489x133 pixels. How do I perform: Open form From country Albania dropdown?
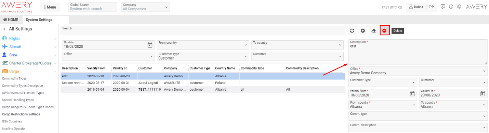tap(383, 105)
